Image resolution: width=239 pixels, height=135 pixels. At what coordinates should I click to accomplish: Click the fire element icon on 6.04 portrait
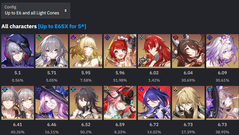[x=175, y=37]
